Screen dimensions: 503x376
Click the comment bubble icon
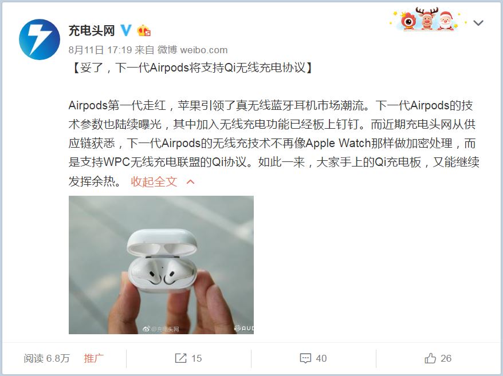(305, 358)
